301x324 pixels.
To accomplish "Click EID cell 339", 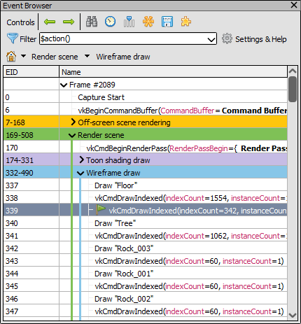I will pyautogui.click(x=31, y=211).
